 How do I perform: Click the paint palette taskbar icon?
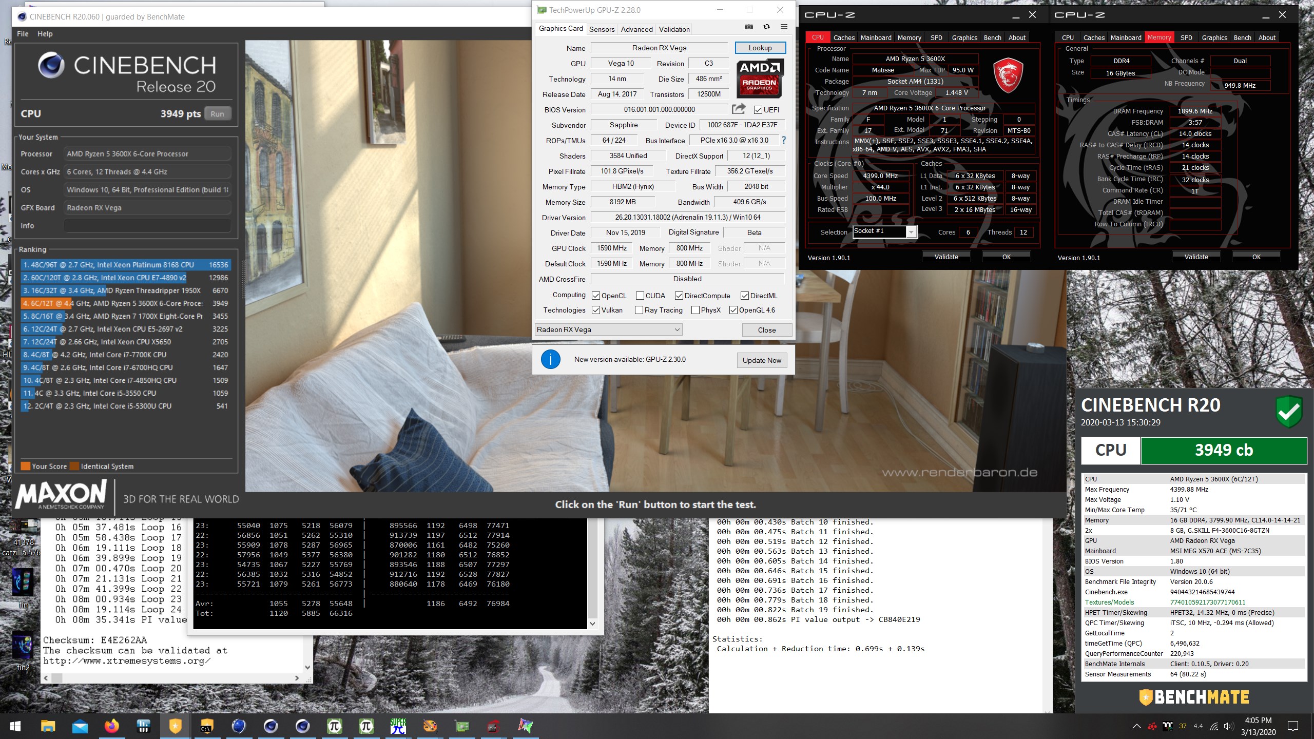(x=430, y=726)
